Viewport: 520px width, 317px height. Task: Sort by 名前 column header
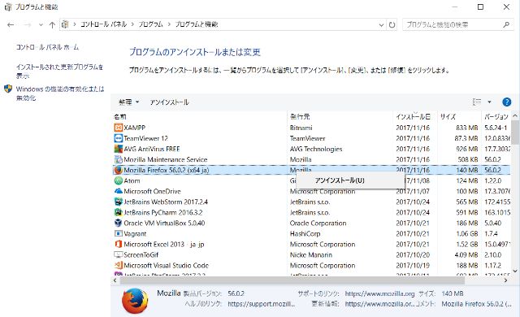(x=200, y=117)
